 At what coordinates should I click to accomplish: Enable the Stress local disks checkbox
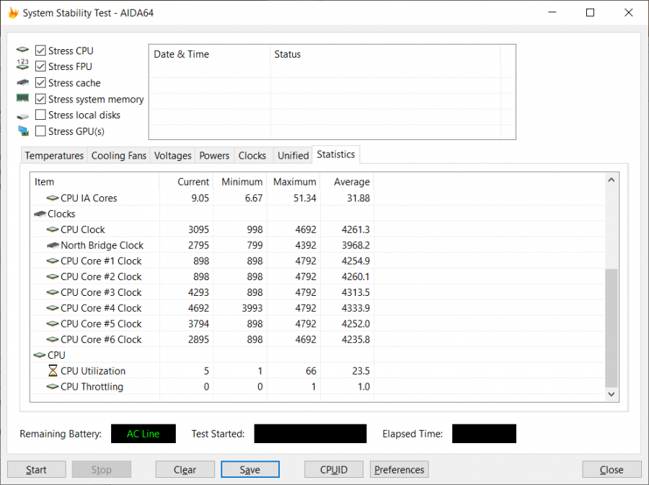[x=40, y=115]
